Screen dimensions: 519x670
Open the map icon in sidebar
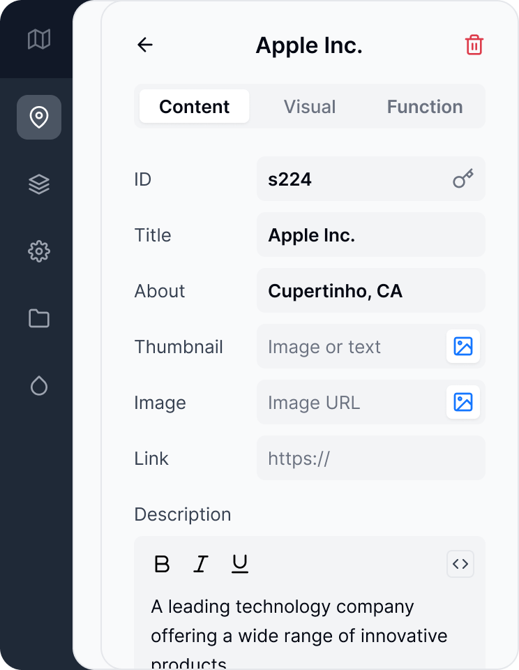[x=39, y=39]
